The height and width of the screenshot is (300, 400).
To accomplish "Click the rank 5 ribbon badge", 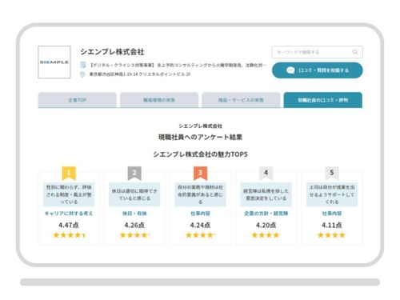I will pos(332,174).
